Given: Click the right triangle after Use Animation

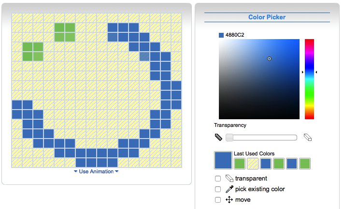Looking at the screenshot, I should tap(117, 171).
